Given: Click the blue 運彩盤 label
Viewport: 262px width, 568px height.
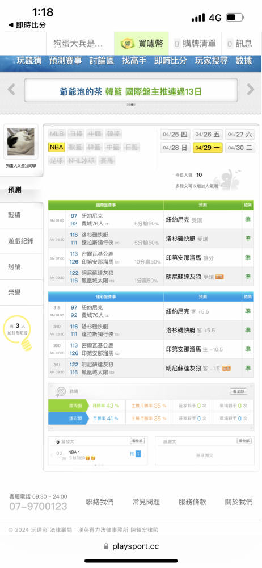Looking at the screenshot, I should [68, 419].
